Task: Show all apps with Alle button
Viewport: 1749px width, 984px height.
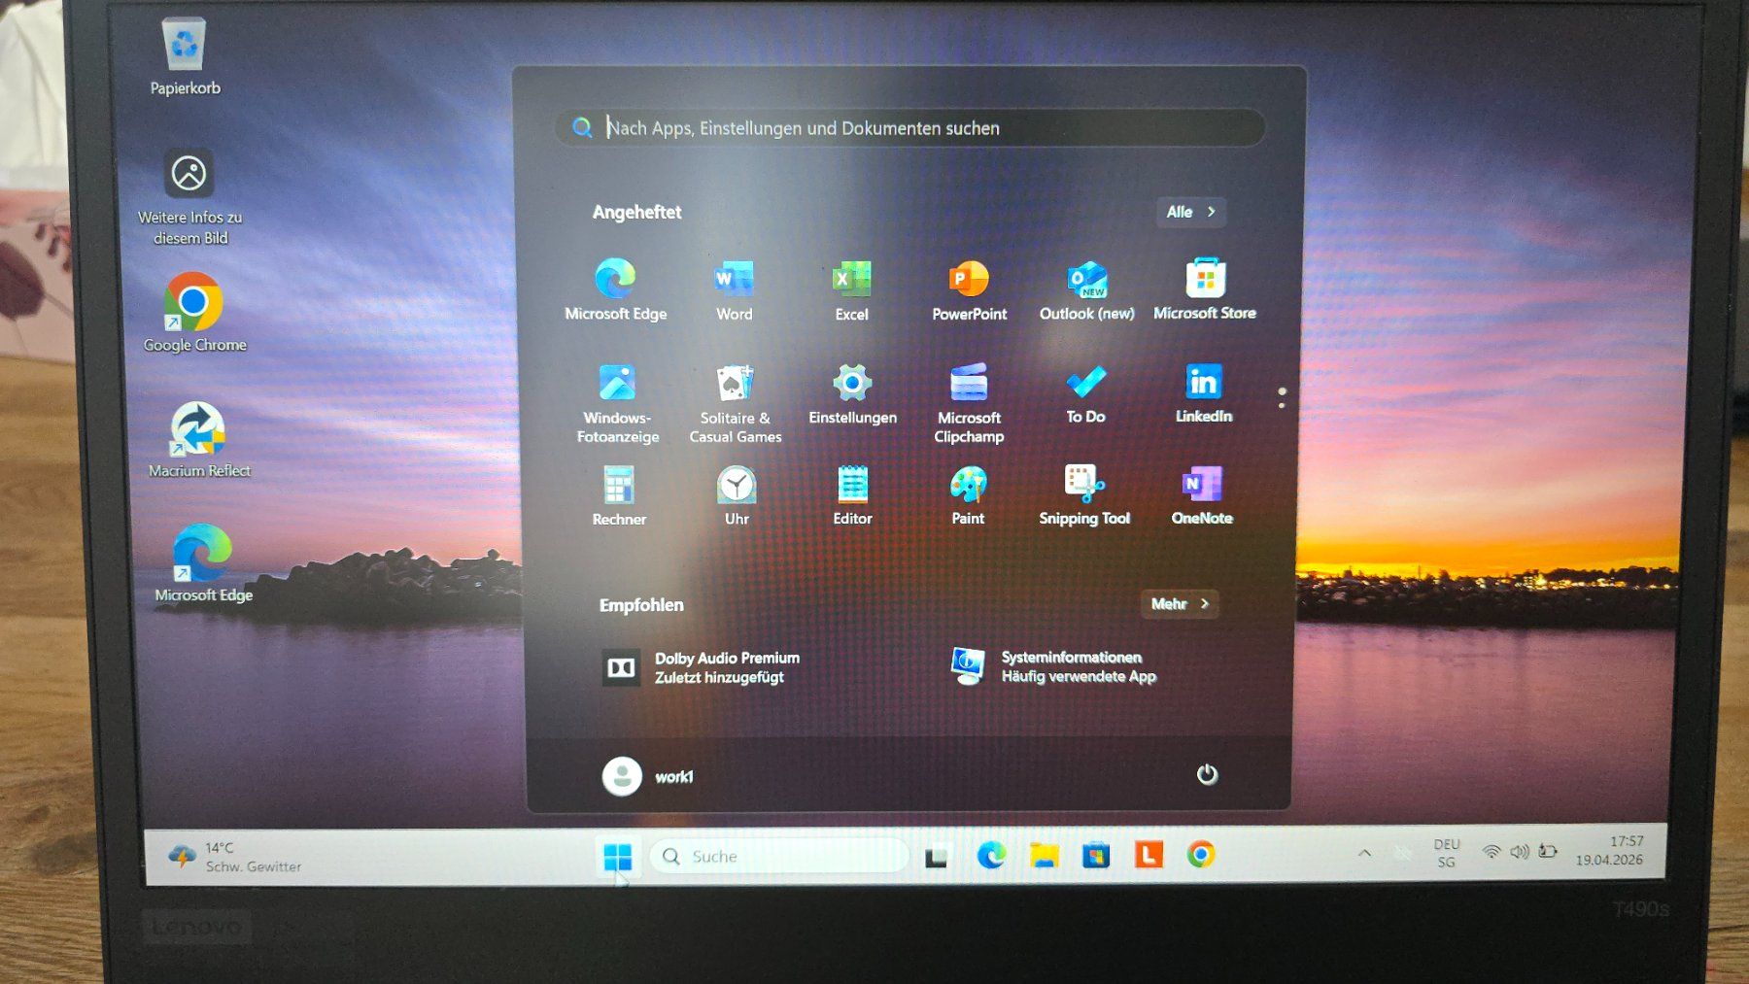Action: pyautogui.click(x=1191, y=212)
